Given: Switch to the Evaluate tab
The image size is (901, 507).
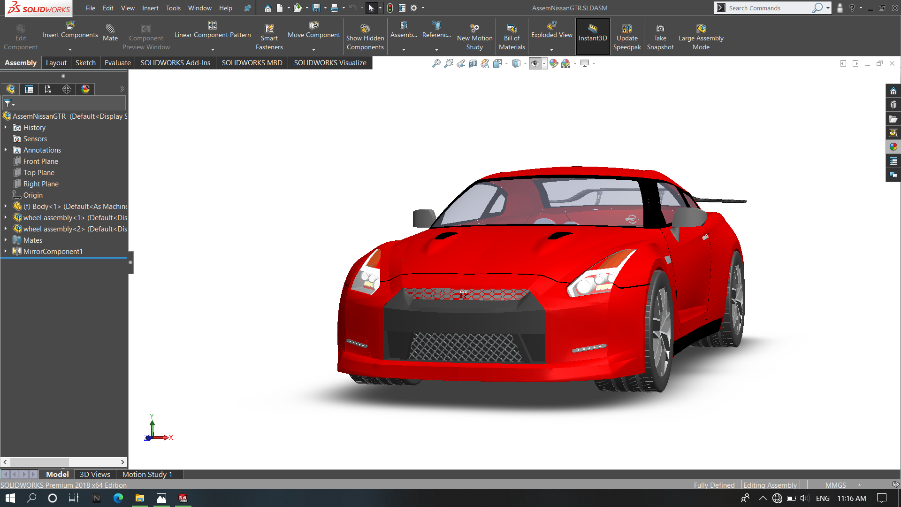Looking at the screenshot, I should pos(117,63).
